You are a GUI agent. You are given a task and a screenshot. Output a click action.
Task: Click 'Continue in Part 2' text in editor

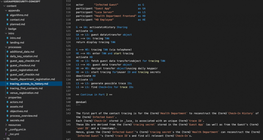click(94, 95)
